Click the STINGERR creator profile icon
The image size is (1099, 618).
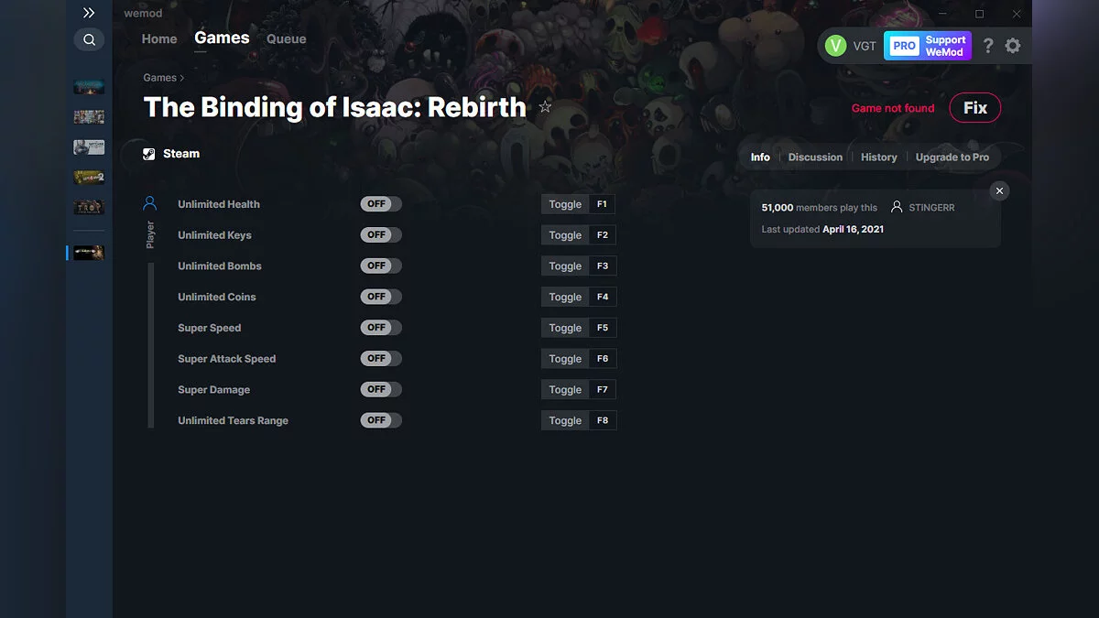(x=897, y=207)
